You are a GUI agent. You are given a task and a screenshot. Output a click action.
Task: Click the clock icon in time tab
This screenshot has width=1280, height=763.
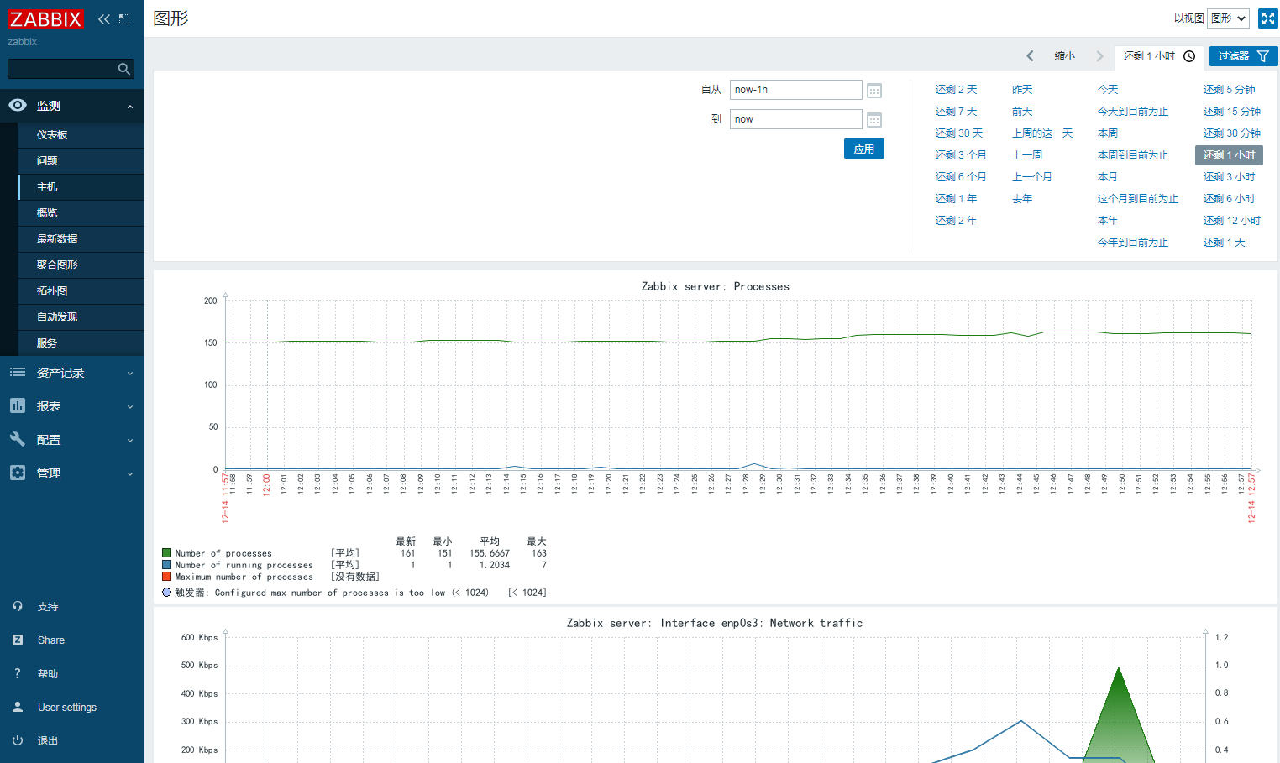pyautogui.click(x=1189, y=56)
